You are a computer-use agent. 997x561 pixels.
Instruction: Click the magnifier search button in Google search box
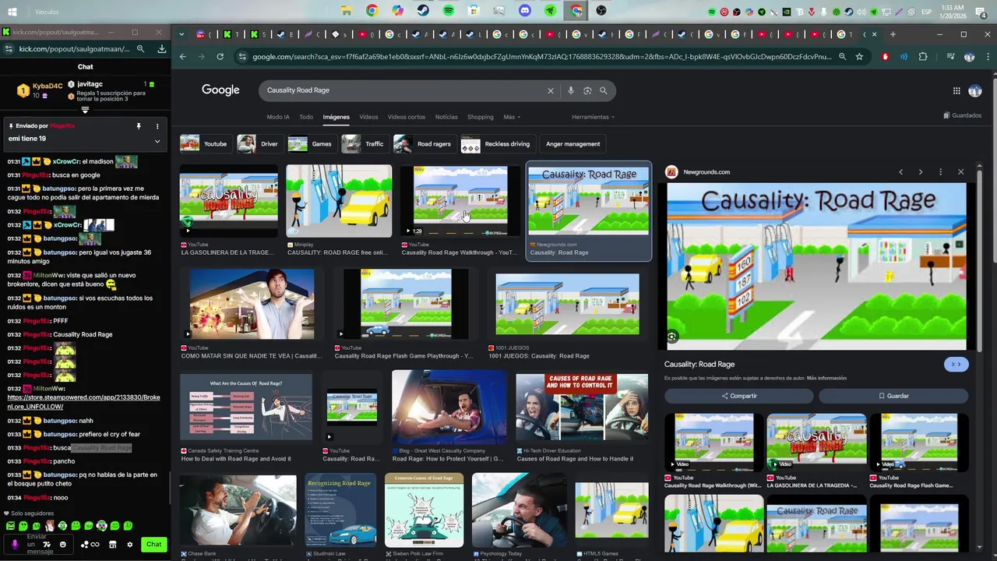pyautogui.click(x=603, y=90)
